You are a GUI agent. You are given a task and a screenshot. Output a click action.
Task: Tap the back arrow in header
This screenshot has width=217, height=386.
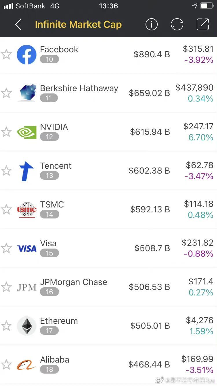click(x=18, y=25)
